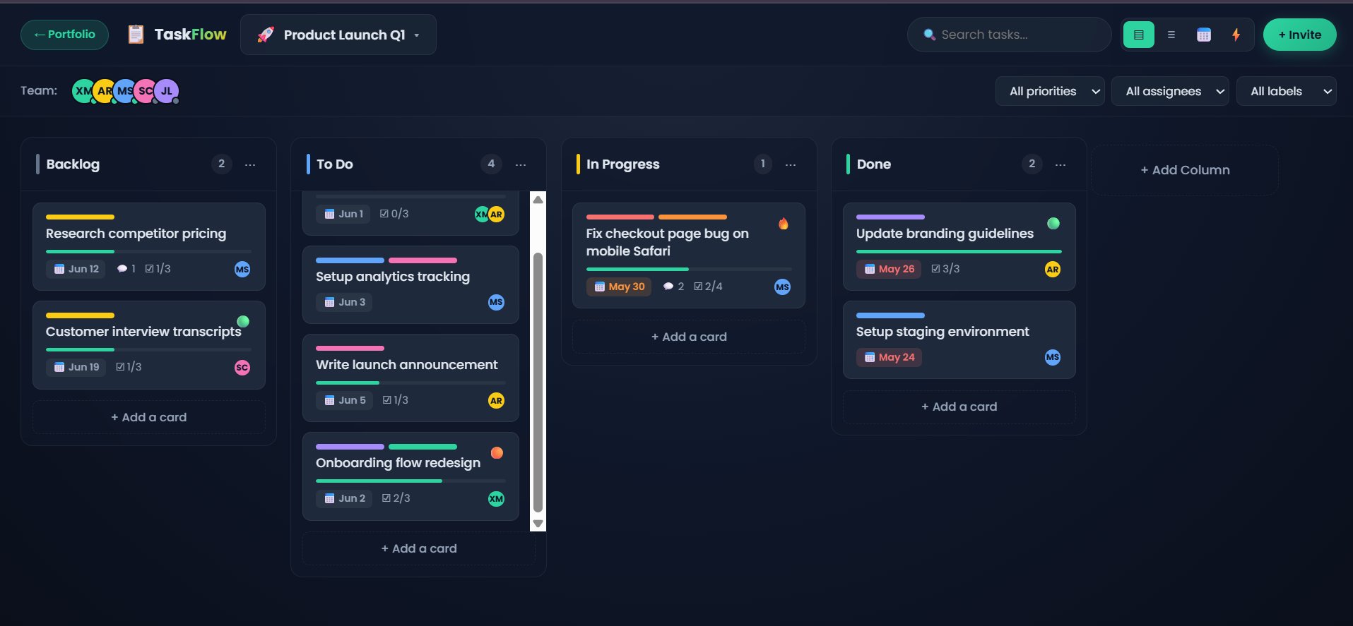Image resolution: width=1353 pixels, height=626 pixels.
Task: Click Jun 19 due date badge
Action: (x=76, y=367)
